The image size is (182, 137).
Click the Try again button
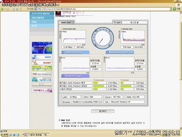(x=117, y=22)
